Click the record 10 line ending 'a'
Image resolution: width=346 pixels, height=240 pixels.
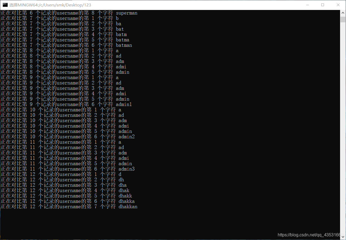click(x=61, y=110)
